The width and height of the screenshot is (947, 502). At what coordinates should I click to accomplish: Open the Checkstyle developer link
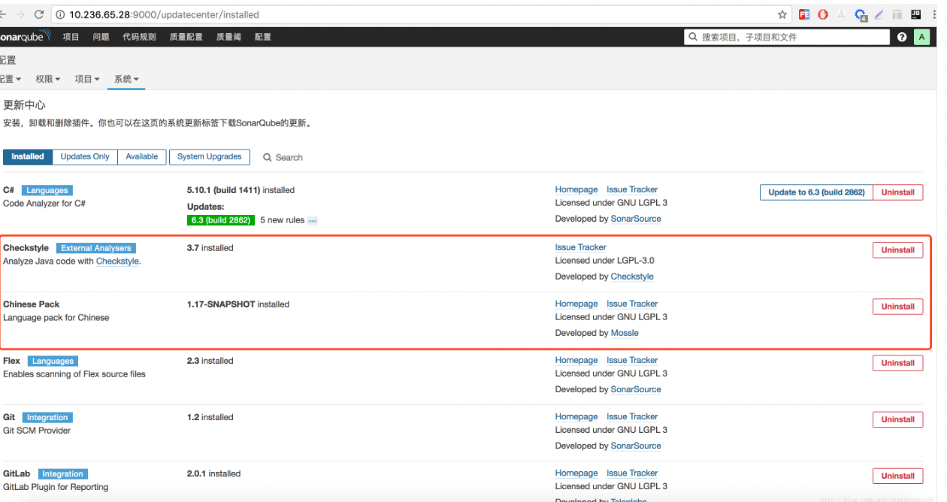coord(632,277)
